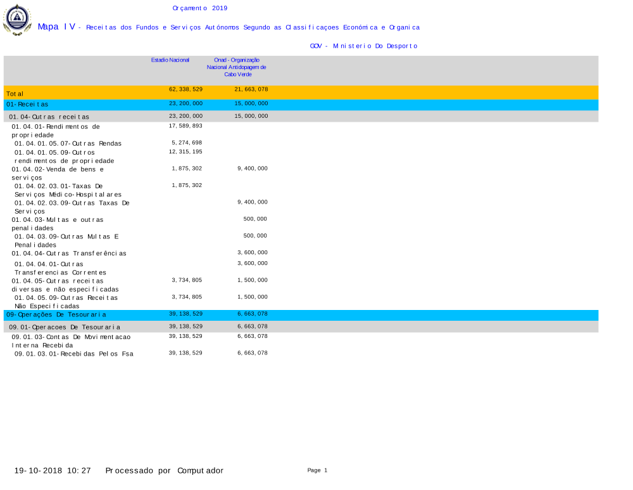The width and height of the screenshot is (633, 490).
Task: Click the Cabo Verde coat of arms emblem
Action: pyautogui.click(x=17, y=20)
